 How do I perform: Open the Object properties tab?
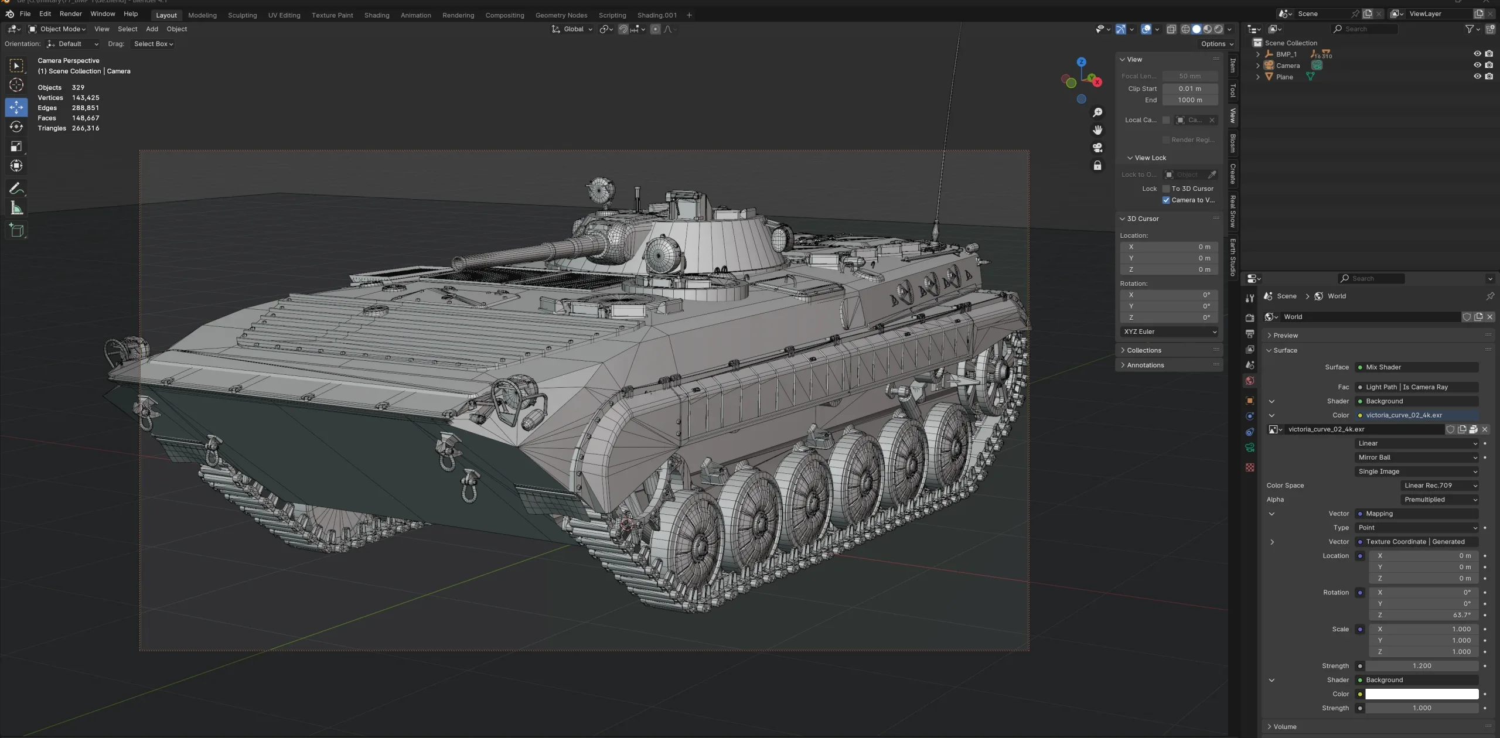click(x=1249, y=401)
